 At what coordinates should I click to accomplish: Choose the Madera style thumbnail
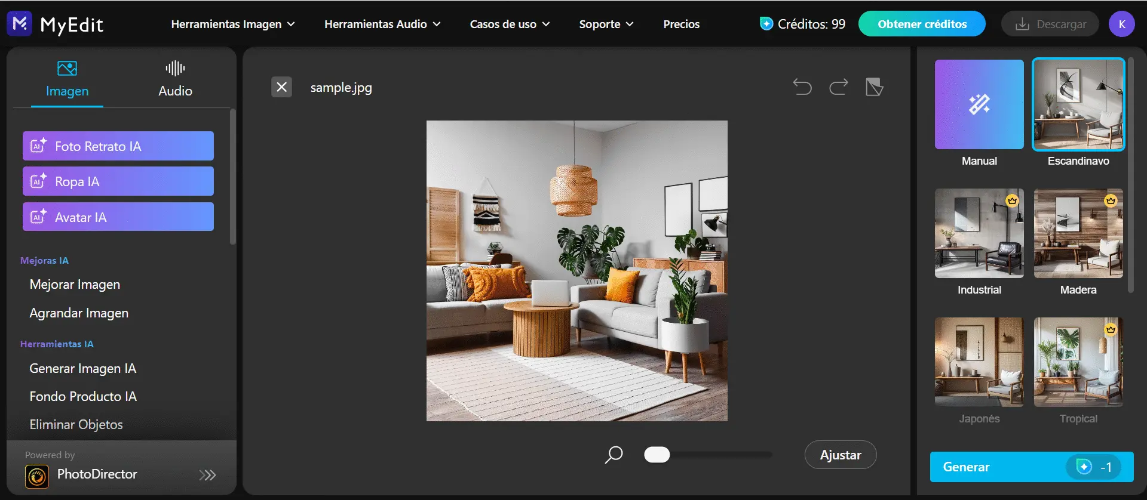(x=1078, y=233)
